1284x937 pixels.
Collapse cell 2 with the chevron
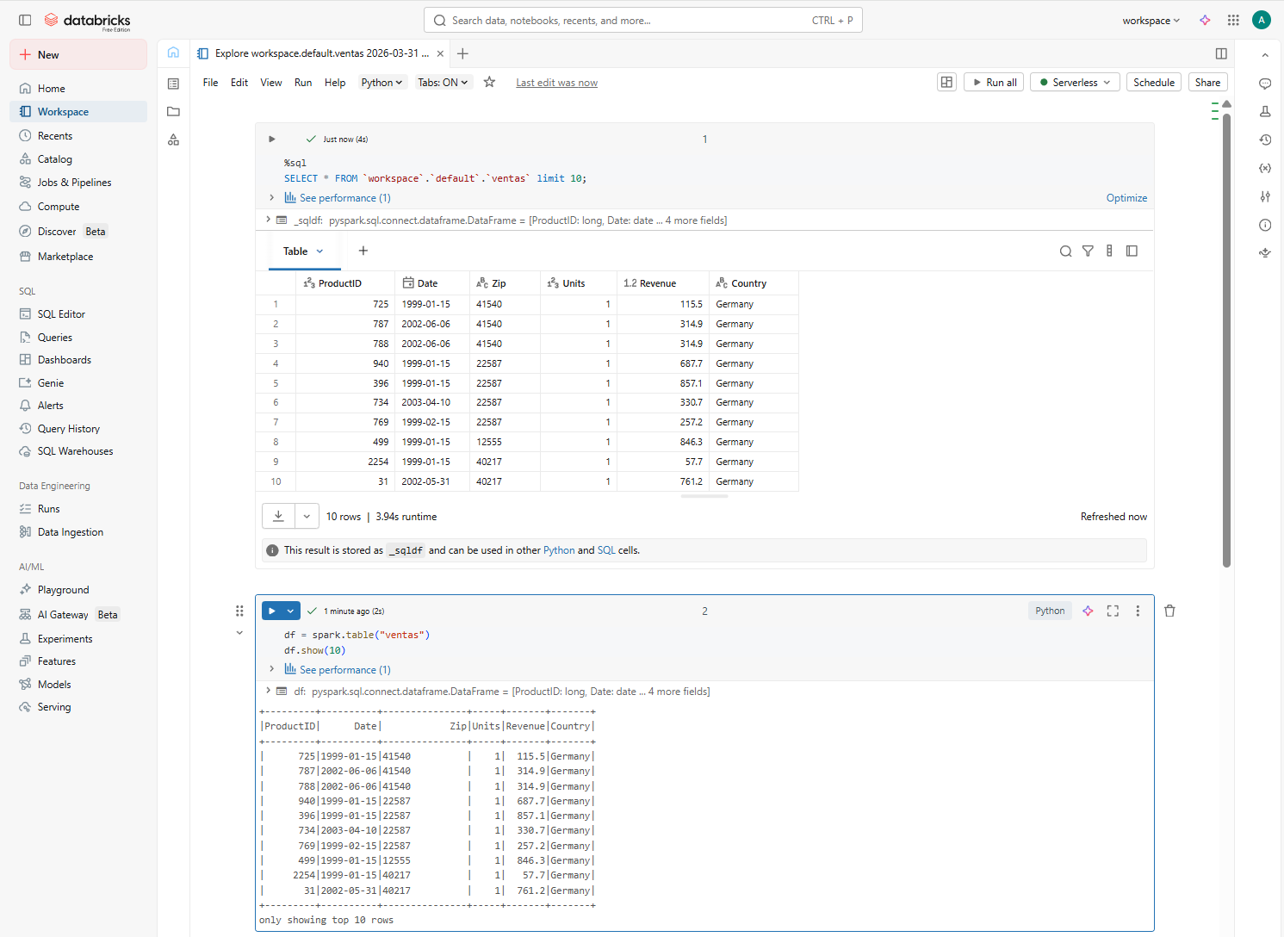pyautogui.click(x=239, y=633)
